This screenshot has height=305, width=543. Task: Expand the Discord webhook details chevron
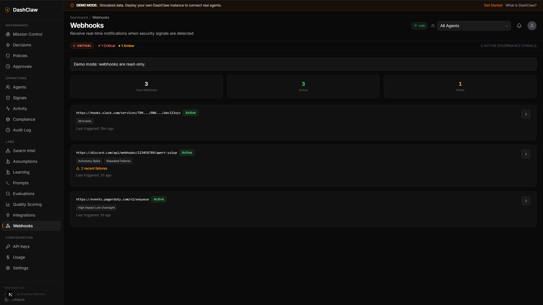526,154
